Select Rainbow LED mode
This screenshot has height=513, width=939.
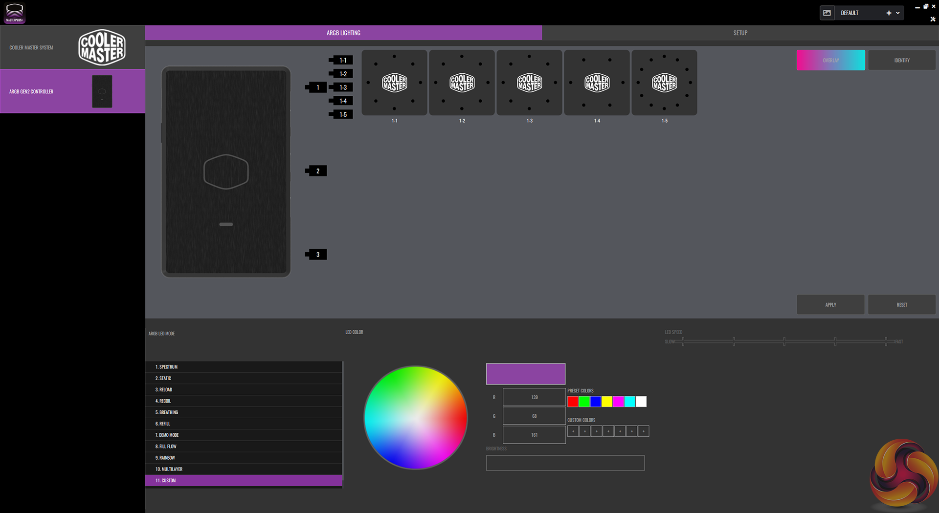[244, 458]
